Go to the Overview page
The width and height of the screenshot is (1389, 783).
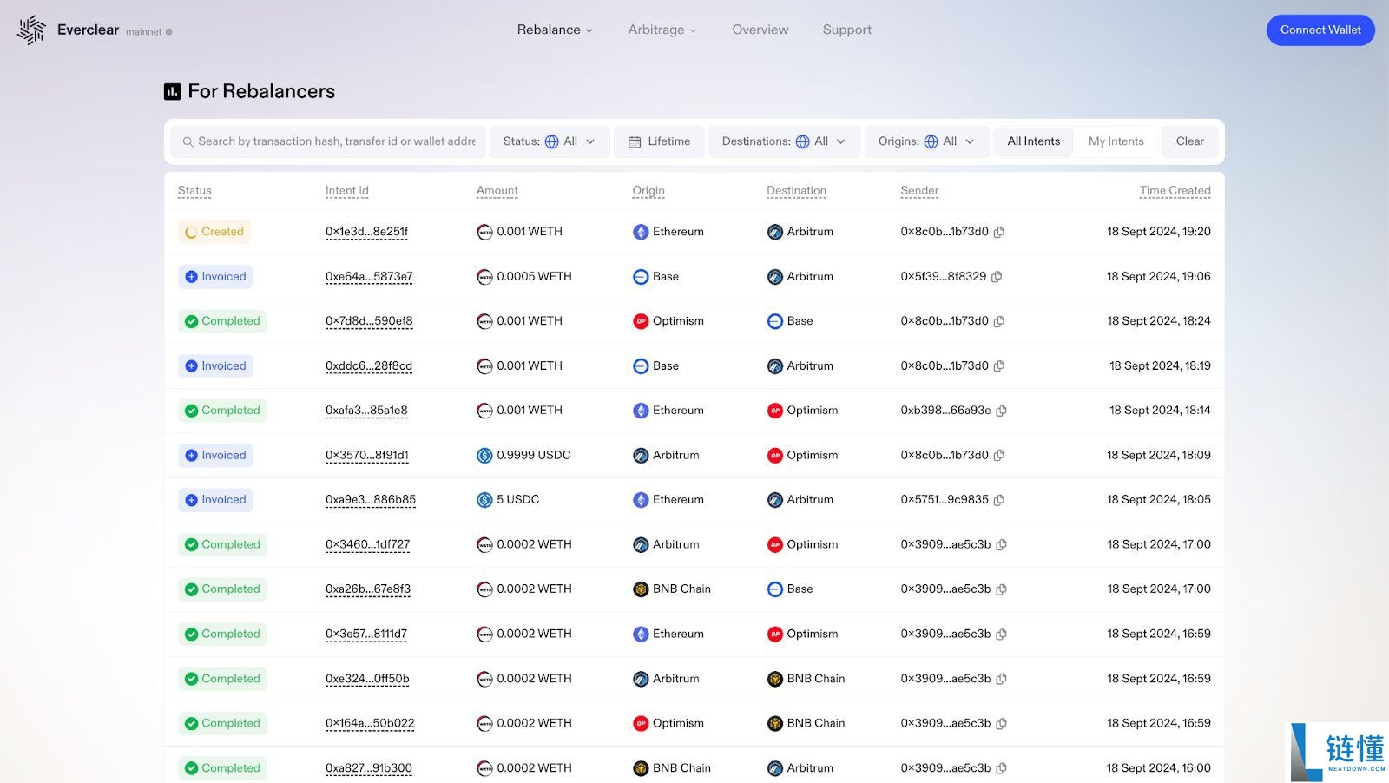[x=760, y=30]
